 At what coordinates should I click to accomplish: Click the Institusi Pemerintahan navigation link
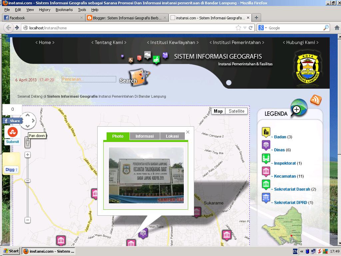point(236,42)
